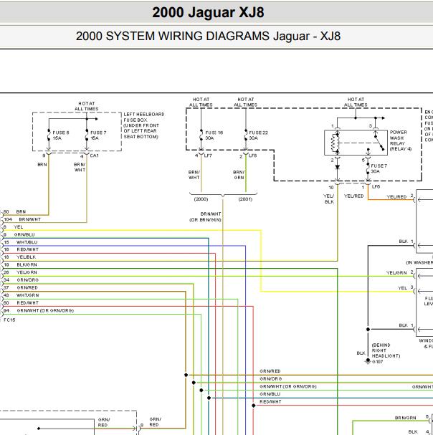Select pin '80 BRN' row
This screenshot has height=435, width=433.
[x=15, y=211]
